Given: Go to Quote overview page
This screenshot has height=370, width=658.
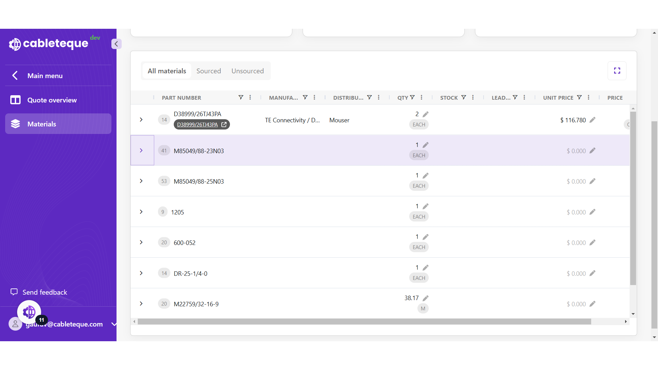Looking at the screenshot, I should pos(52,100).
